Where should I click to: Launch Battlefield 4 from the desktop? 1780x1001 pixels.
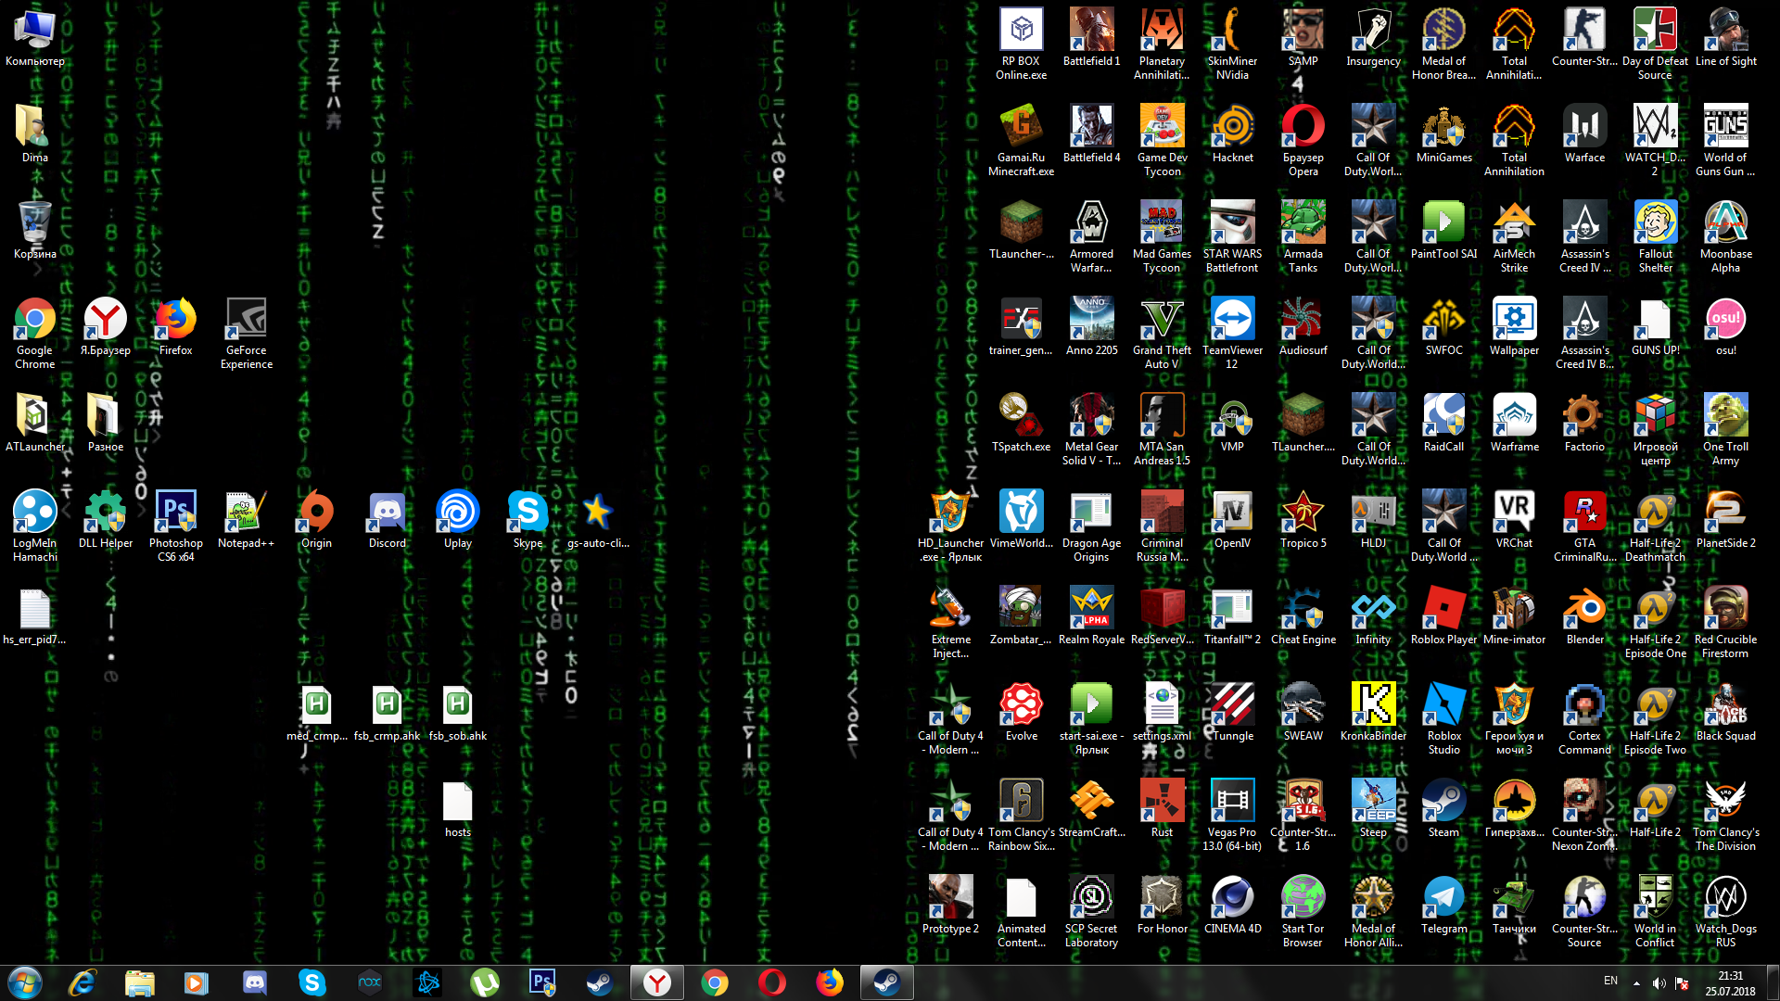pos(1092,133)
